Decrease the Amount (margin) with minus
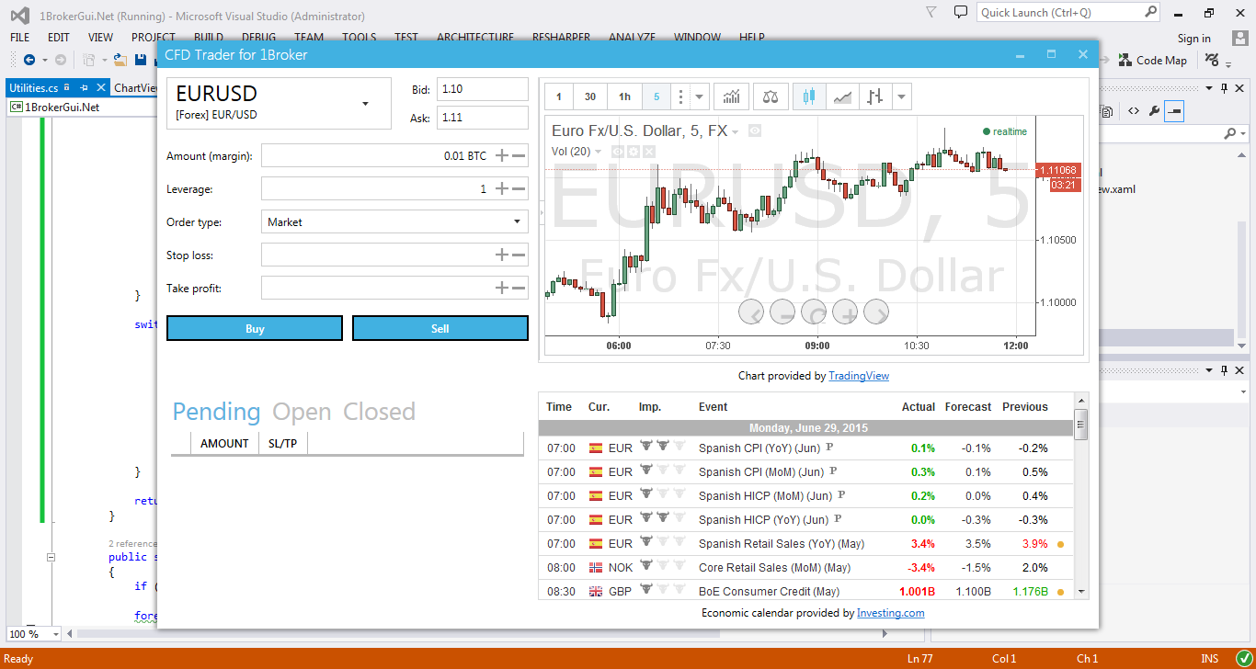The image size is (1256, 669). click(x=519, y=156)
